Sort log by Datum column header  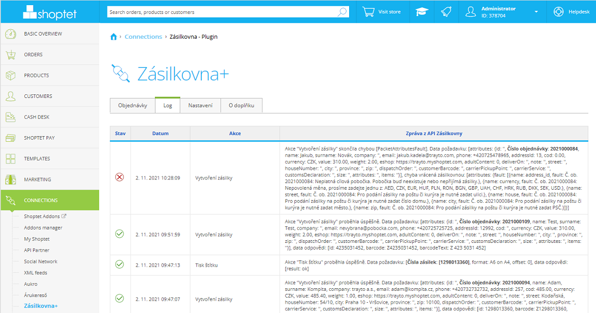[161, 134]
